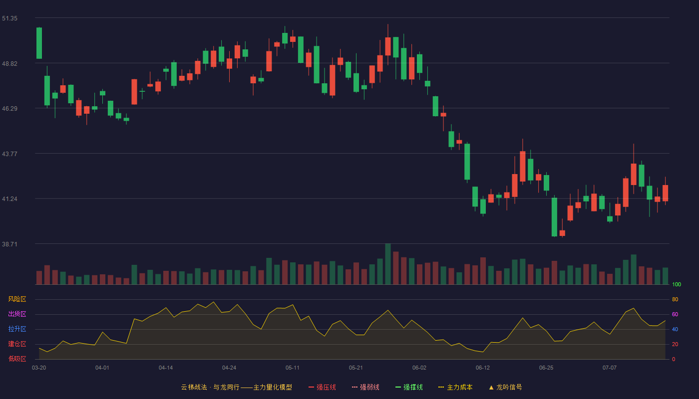Click the 20 indicator axis value
699x399 pixels.
coord(675,345)
